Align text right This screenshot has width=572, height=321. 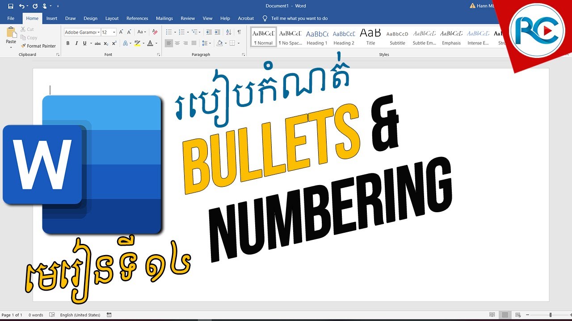pyautogui.click(x=185, y=43)
